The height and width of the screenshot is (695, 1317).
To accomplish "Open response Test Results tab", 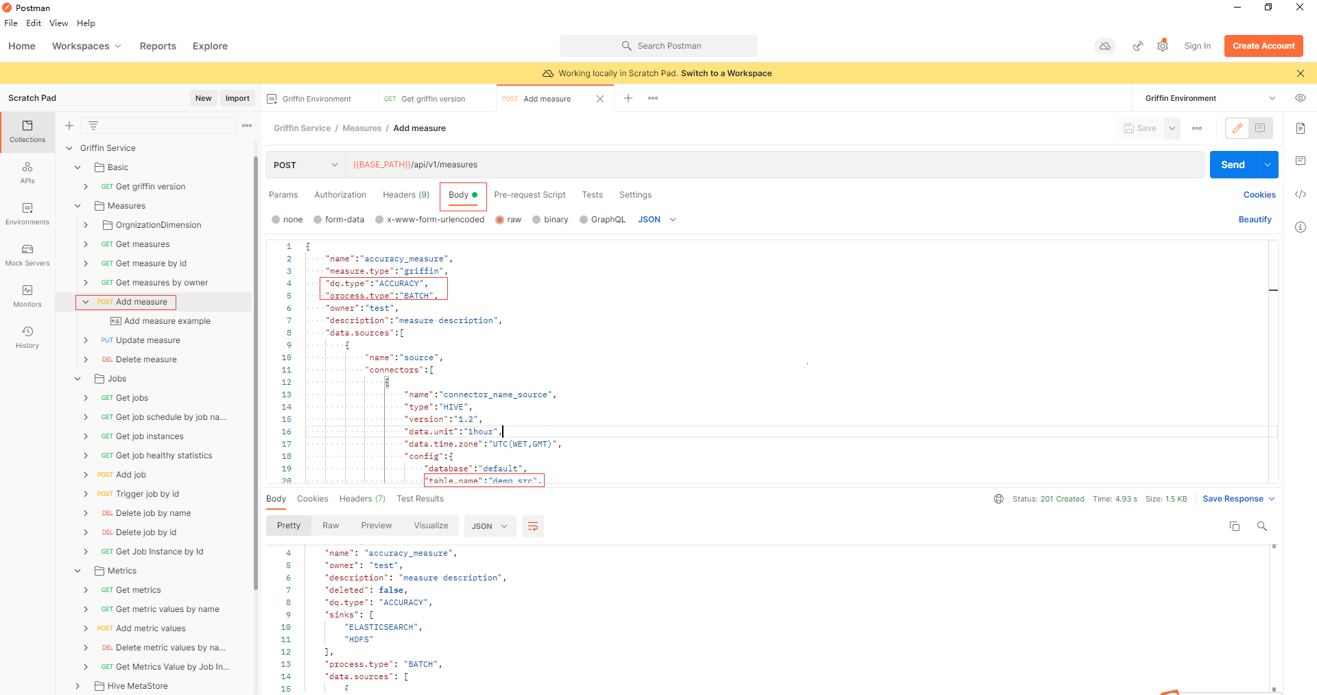I will 420,499.
